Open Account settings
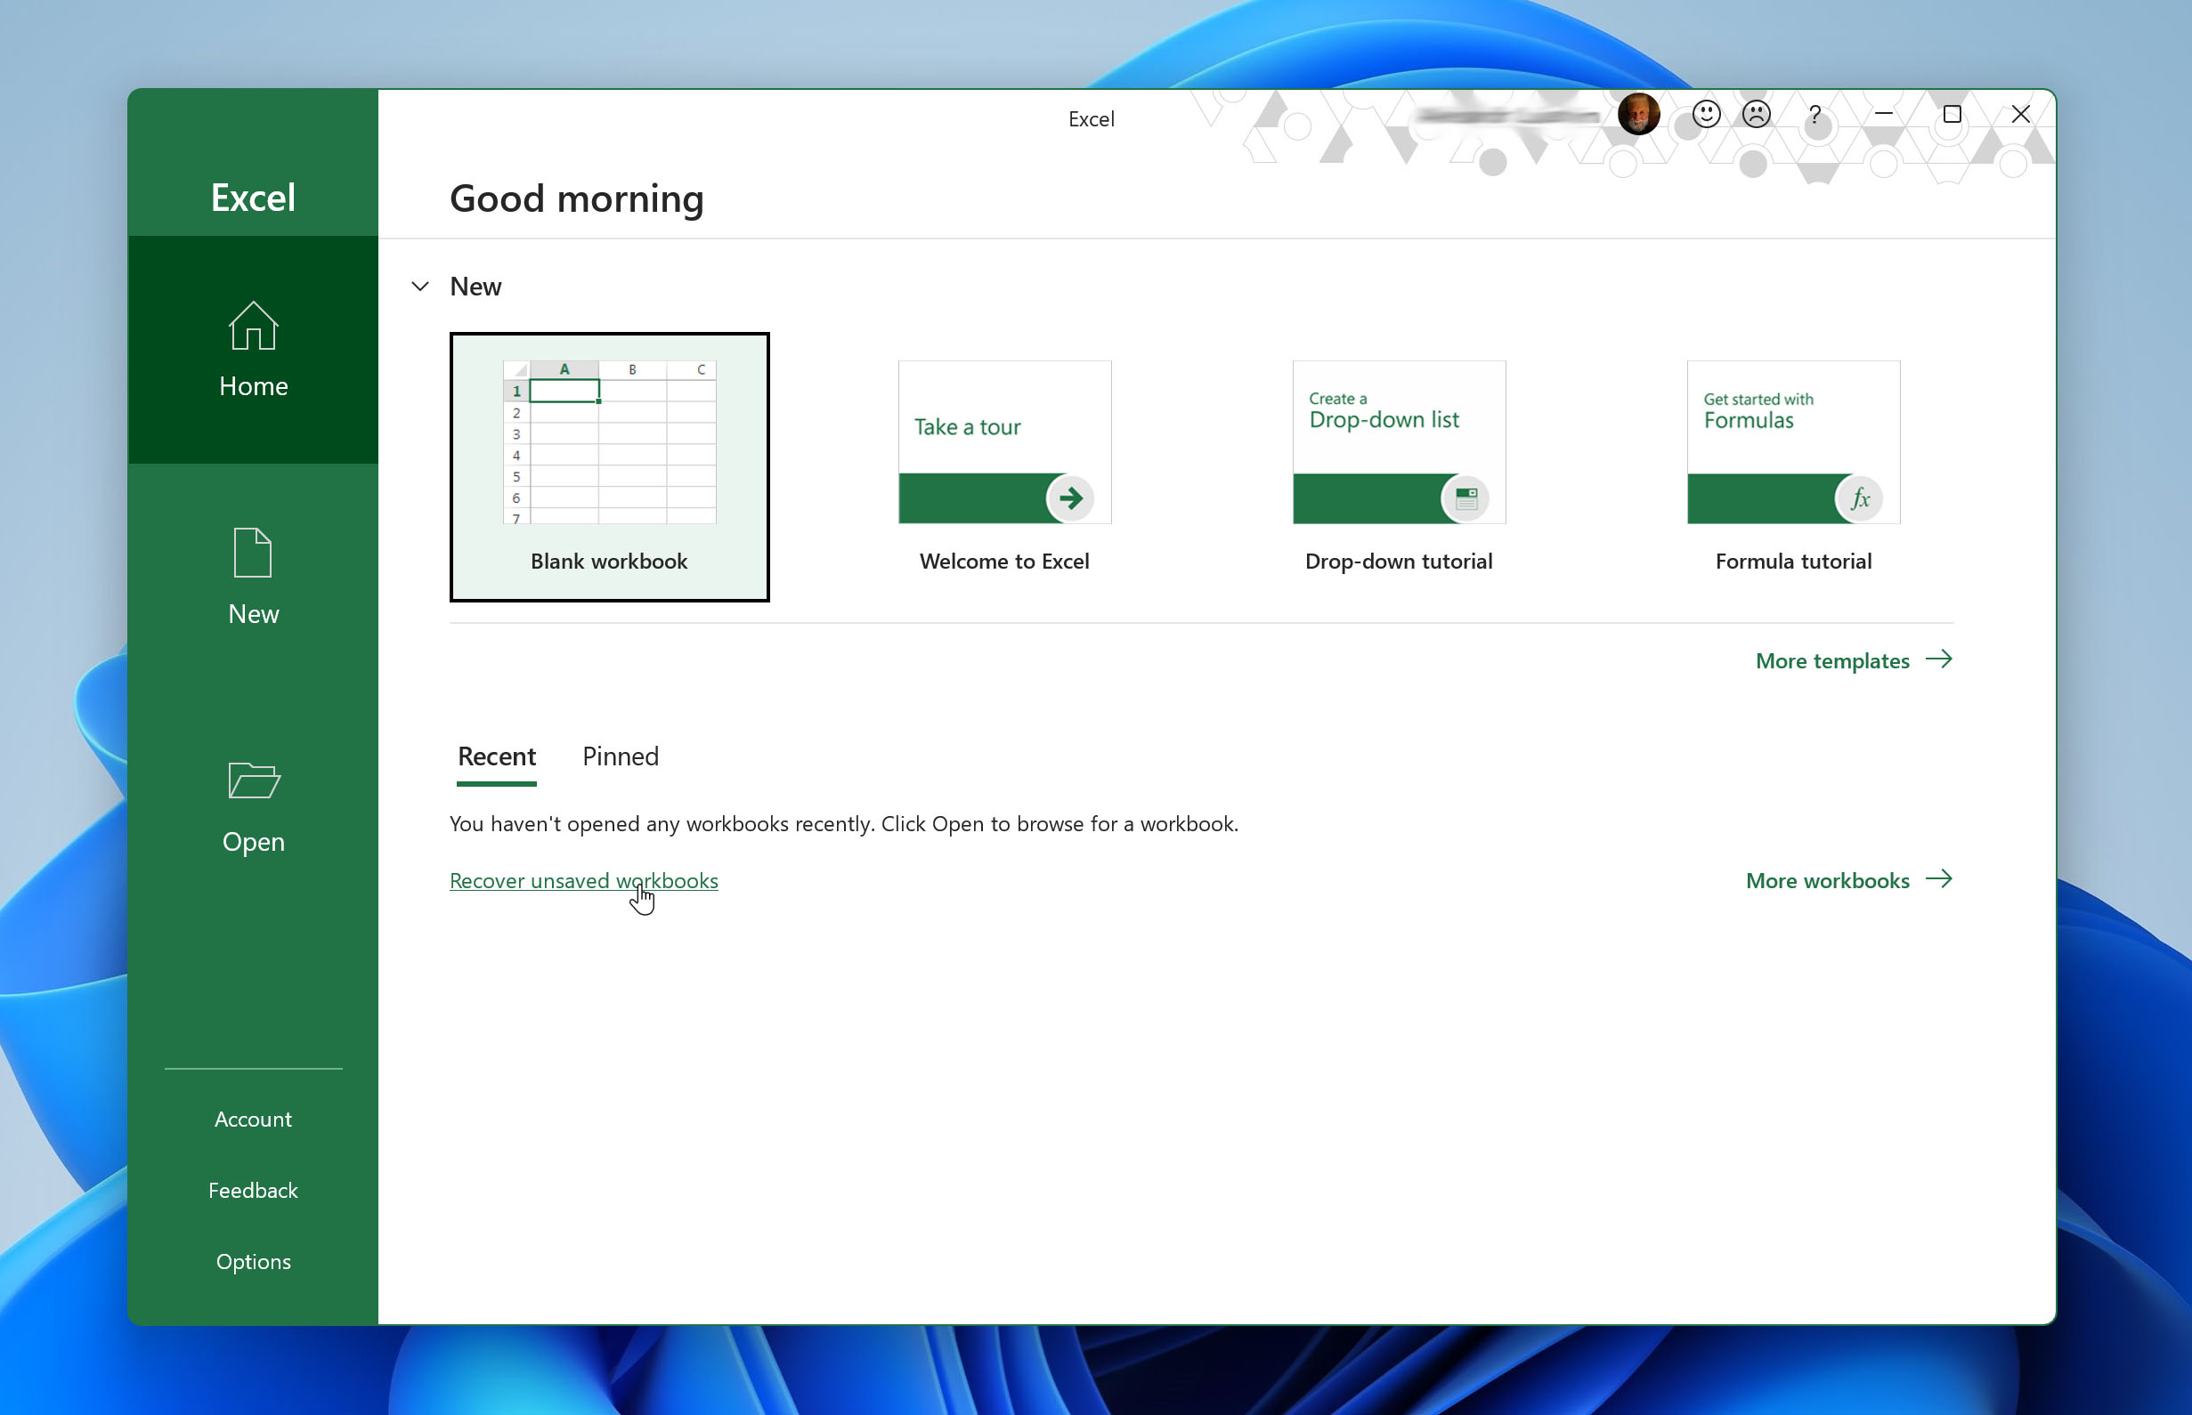Image resolution: width=2192 pixels, height=1415 pixels. (x=253, y=1118)
